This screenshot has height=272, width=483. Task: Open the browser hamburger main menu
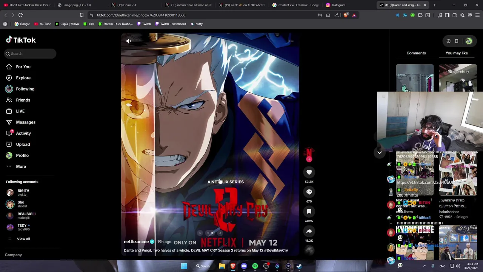pos(477,15)
